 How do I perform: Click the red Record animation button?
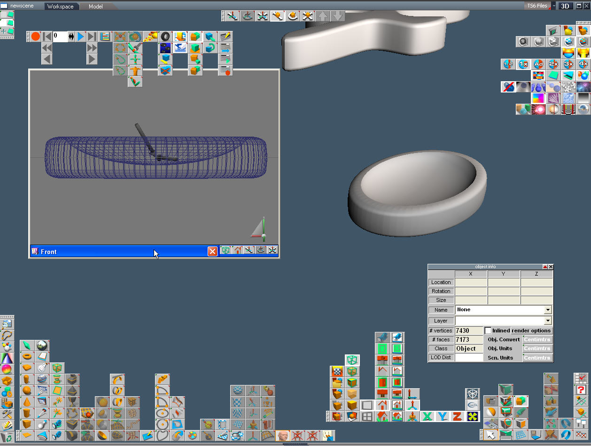point(36,36)
